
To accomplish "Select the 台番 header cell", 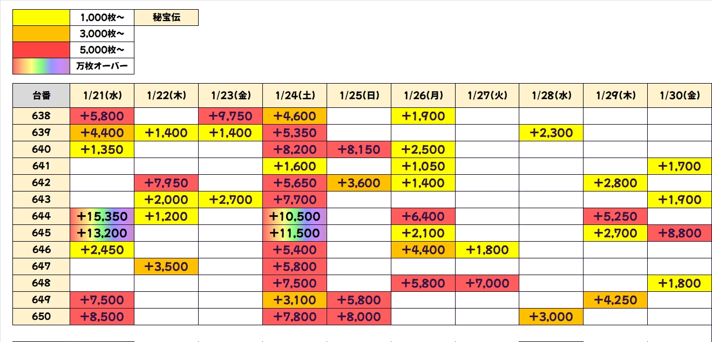I will (x=41, y=96).
